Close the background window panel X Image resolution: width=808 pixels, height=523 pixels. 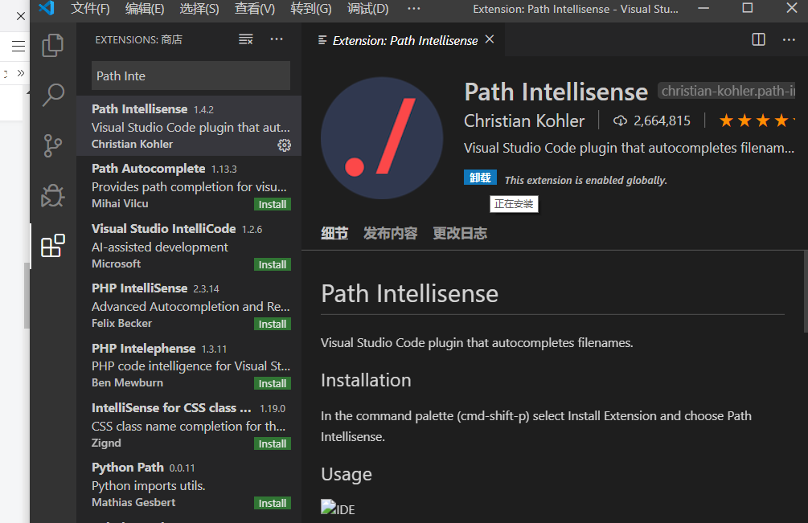(21, 16)
